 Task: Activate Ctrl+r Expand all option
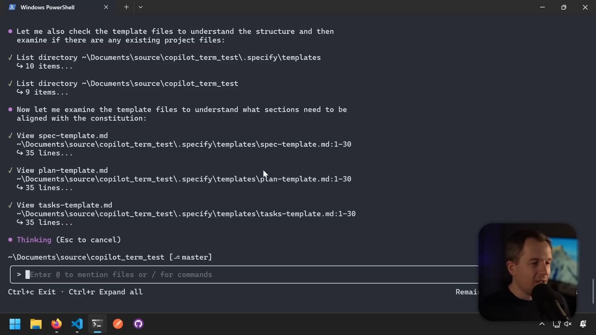(x=106, y=292)
